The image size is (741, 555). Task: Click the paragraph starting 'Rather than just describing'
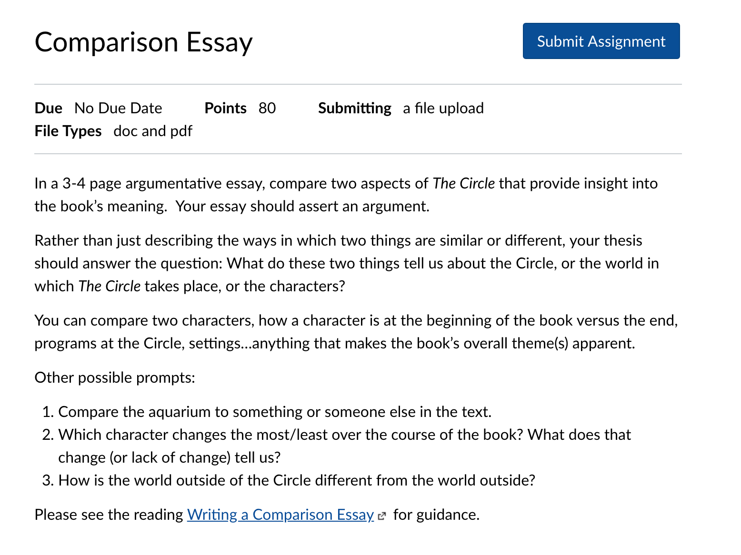(x=347, y=263)
